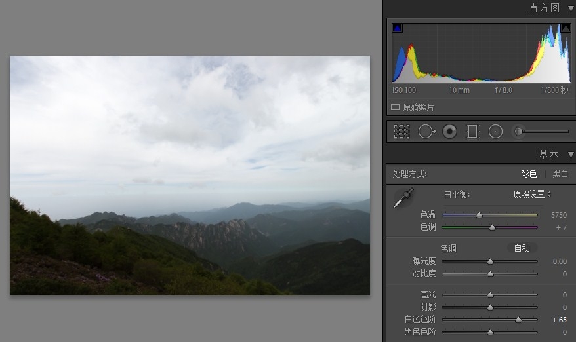Open the 白平衡 原照设置 dropdown

tap(531, 194)
